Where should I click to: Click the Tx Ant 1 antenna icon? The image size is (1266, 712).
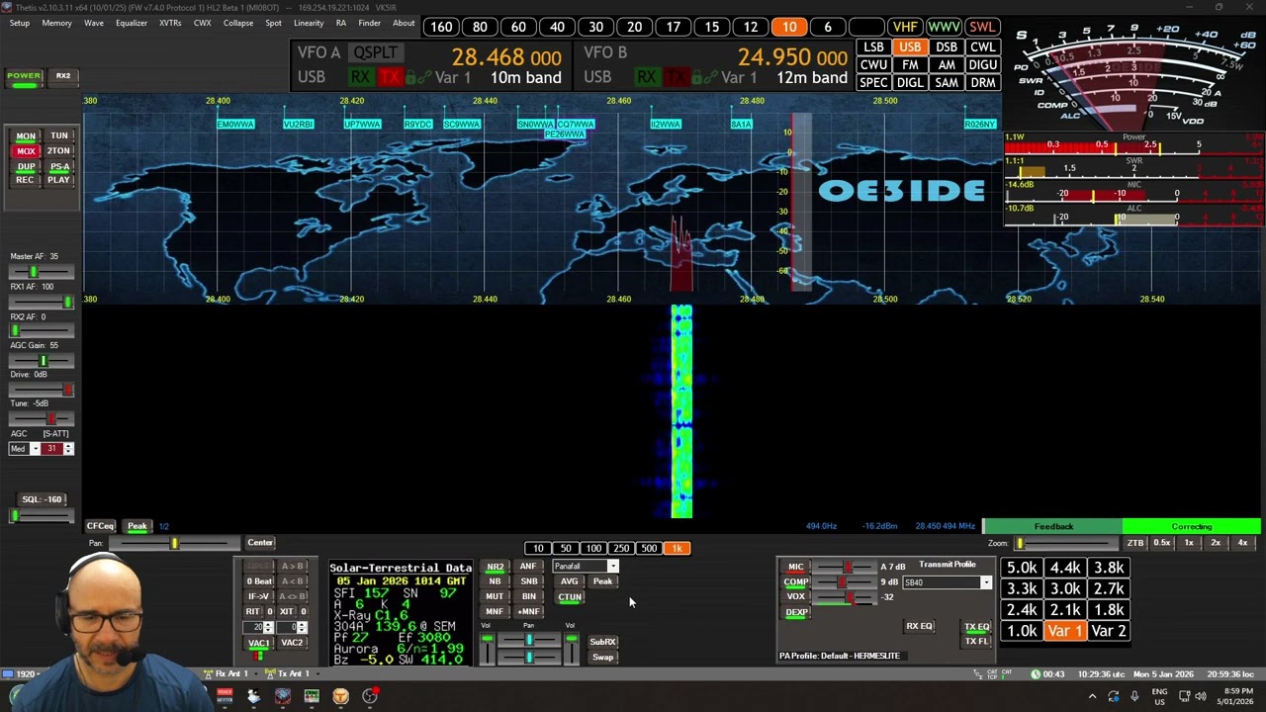point(270,674)
